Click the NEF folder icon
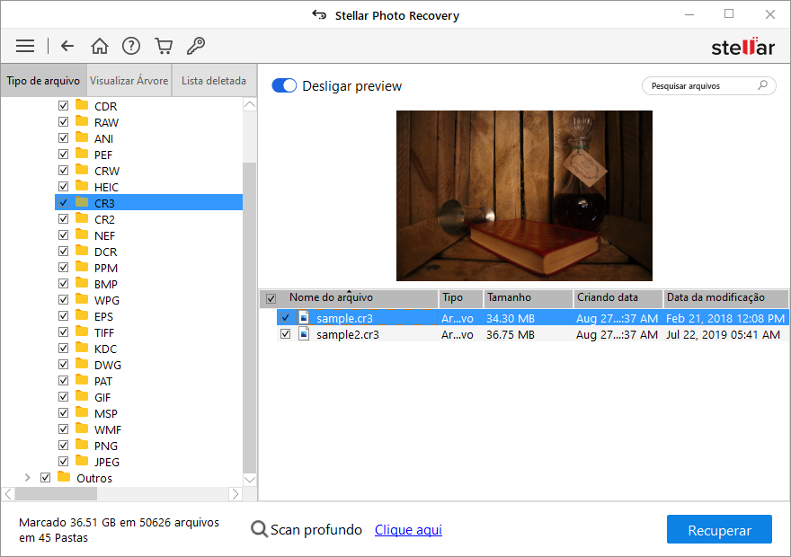791x557 pixels. 82,234
